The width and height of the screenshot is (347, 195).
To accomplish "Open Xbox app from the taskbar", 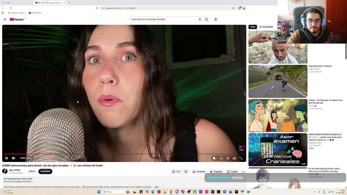I will [x=195, y=192].
